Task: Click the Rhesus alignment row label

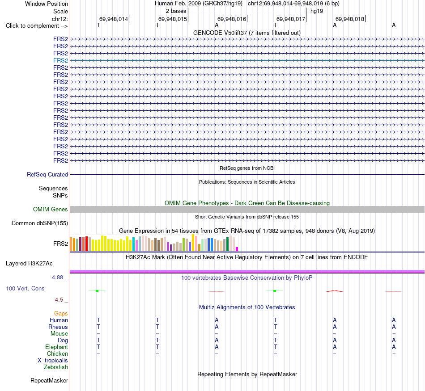Action: click(x=58, y=327)
